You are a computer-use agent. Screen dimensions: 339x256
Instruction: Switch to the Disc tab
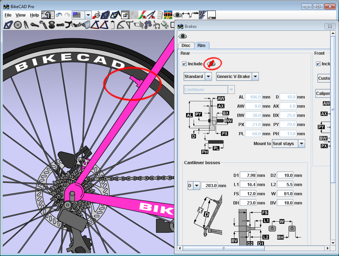pos(186,46)
